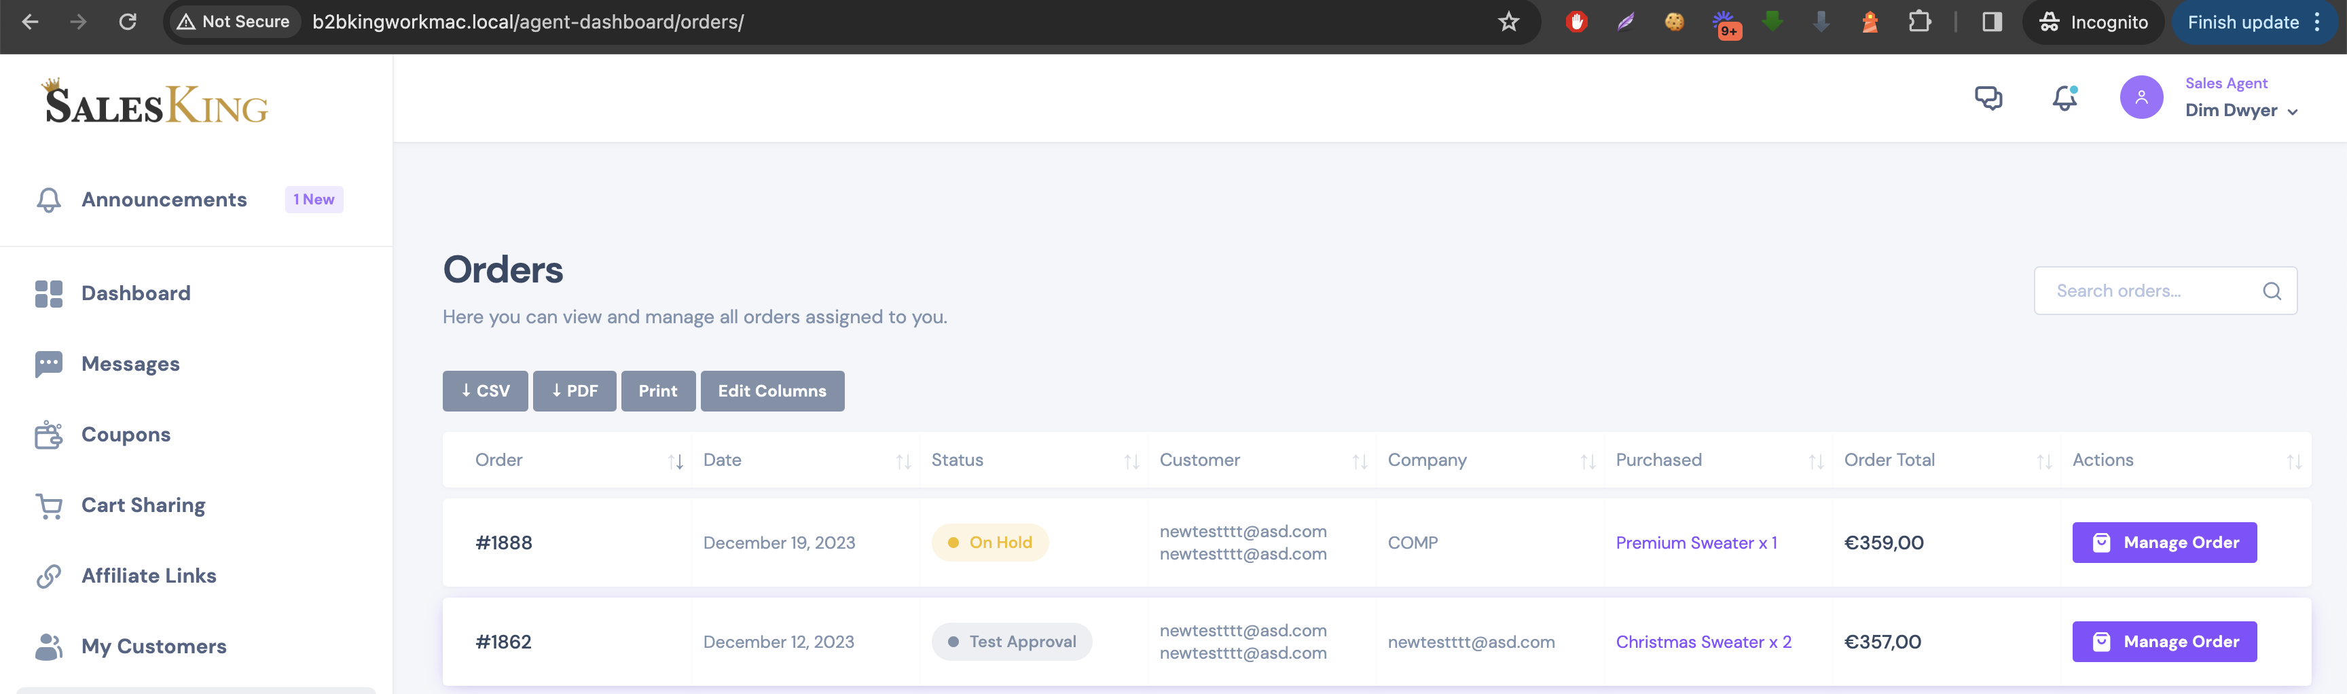The image size is (2347, 694).
Task: Sort the table by Customer column
Action: 1360,461
